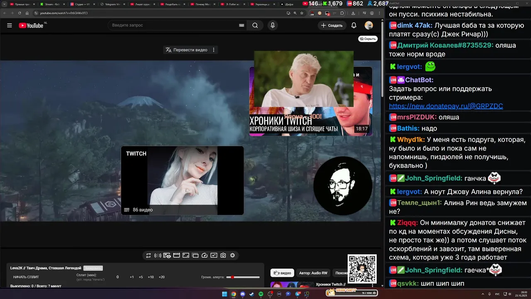531x299 pixels.
Task: Take a screenshot with the camera icon
Action: click(223, 255)
